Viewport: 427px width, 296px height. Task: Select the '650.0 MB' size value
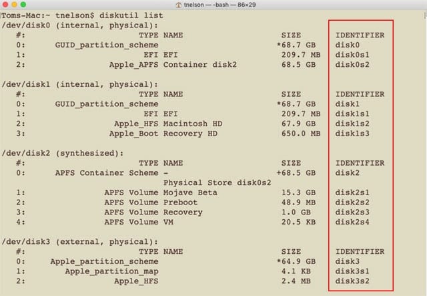point(300,133)
